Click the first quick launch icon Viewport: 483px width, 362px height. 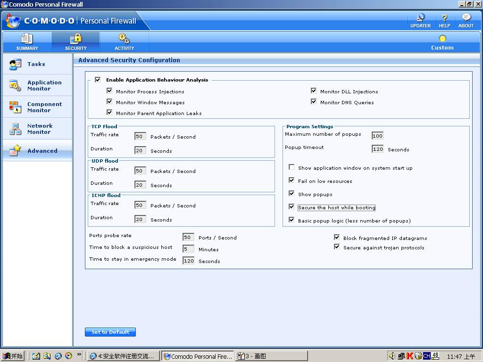36,356
